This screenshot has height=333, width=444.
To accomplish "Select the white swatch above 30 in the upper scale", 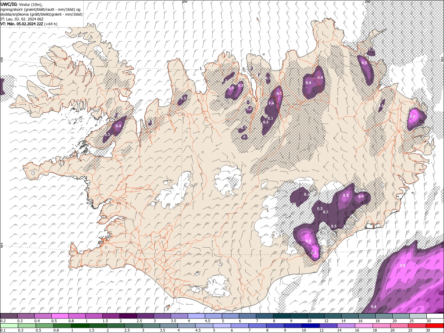I will click(435, 316).
